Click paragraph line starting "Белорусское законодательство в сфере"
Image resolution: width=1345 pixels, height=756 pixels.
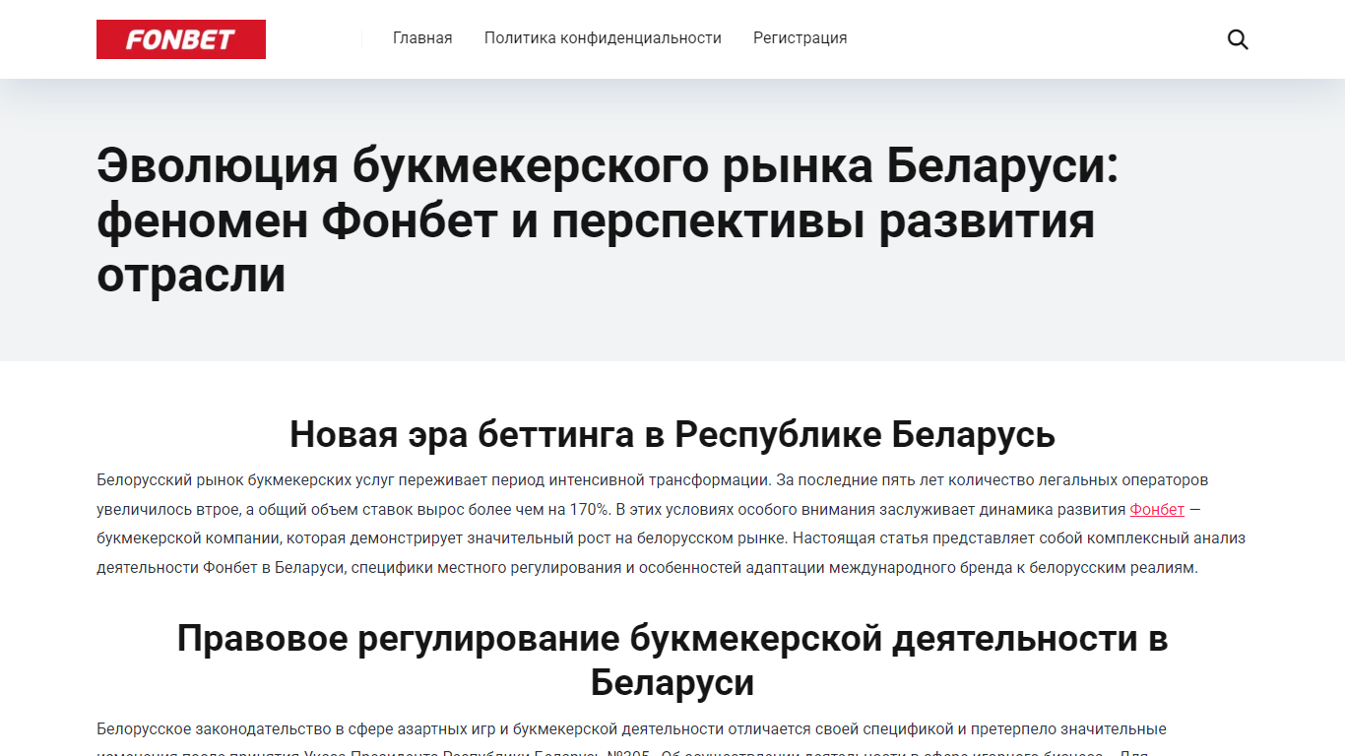coord(631,729)
